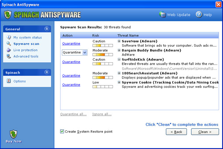Click the General panel header title
223x149 pixels.
[13, 29]
